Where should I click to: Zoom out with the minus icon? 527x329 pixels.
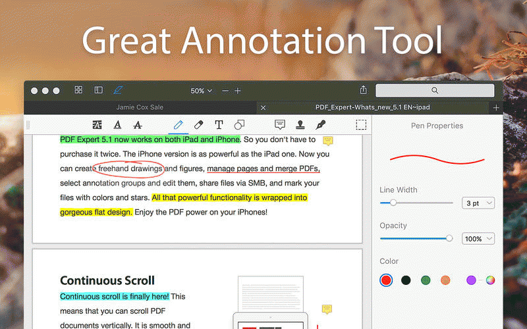pos(225,91)
